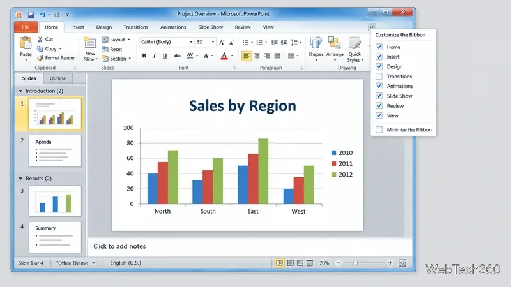Click Align Text Right icon
This screenshot has height=287, width=511.
tap(267, 56)
